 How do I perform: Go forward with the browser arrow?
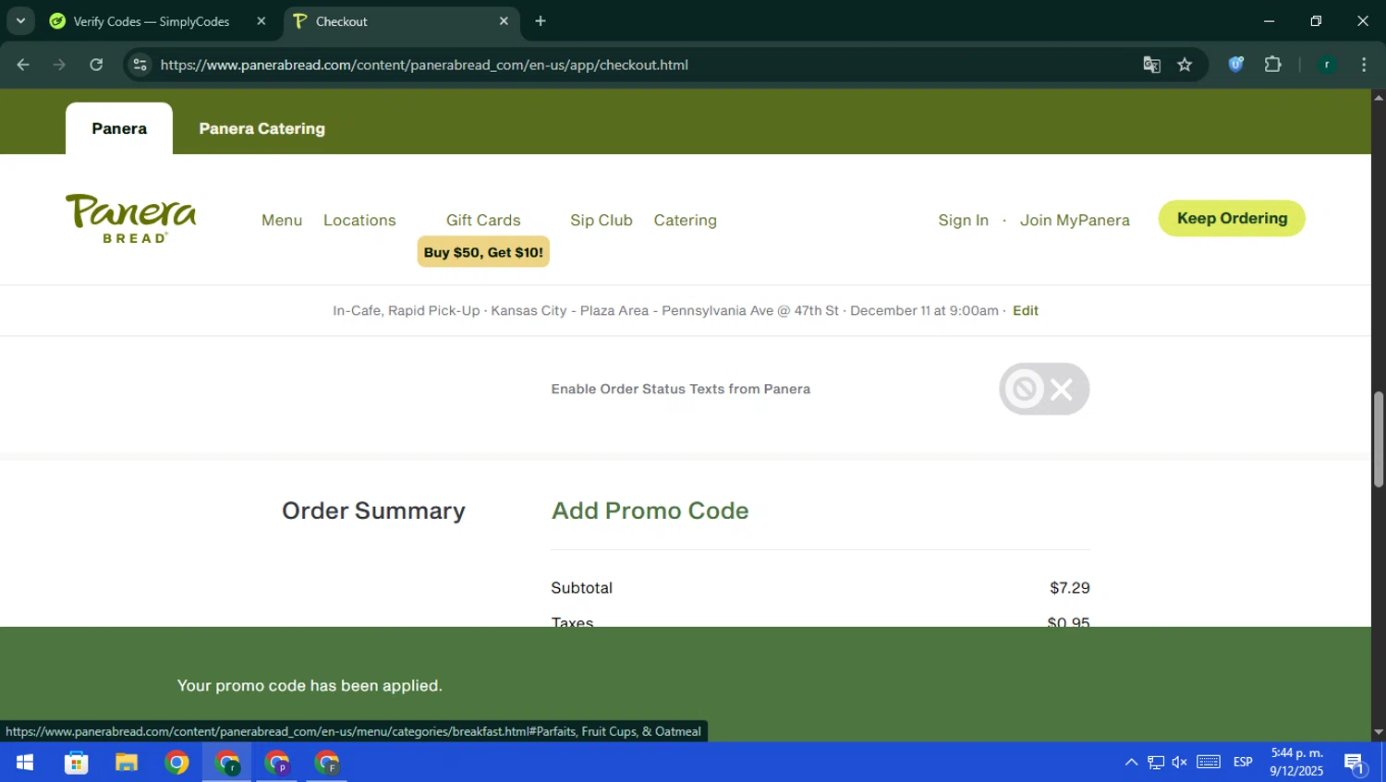[x=59, y=65]
